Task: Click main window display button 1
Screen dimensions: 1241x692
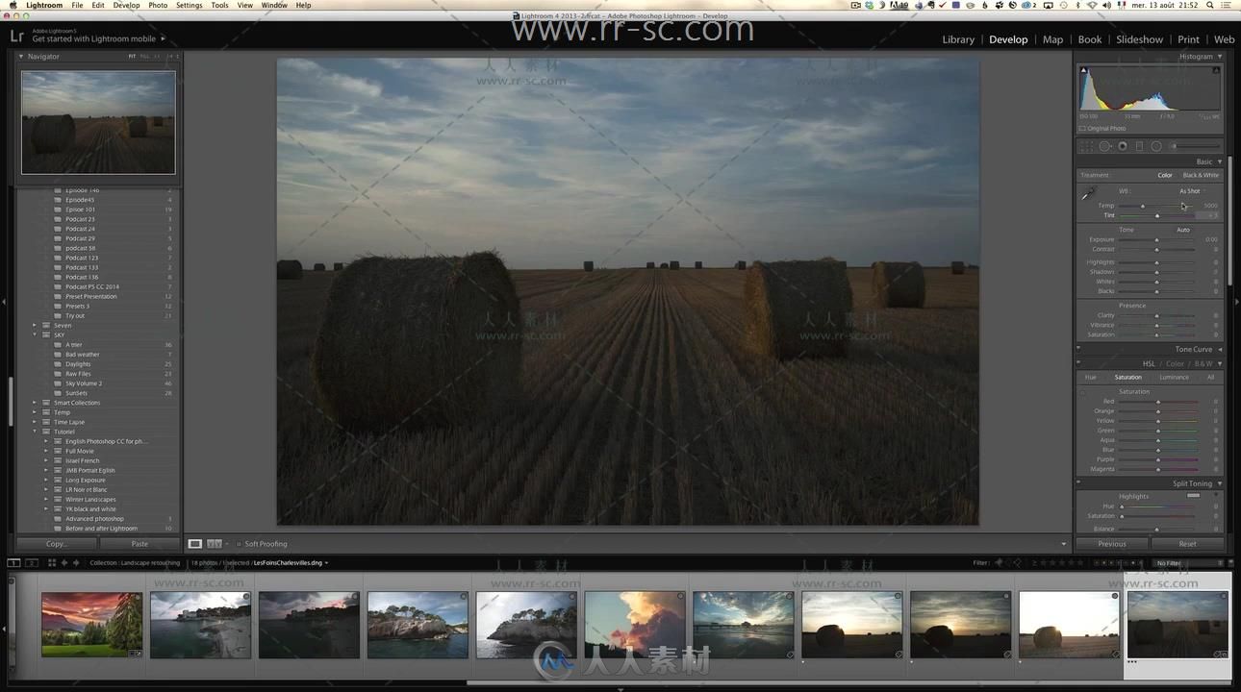Action: [x=13, y=562]
